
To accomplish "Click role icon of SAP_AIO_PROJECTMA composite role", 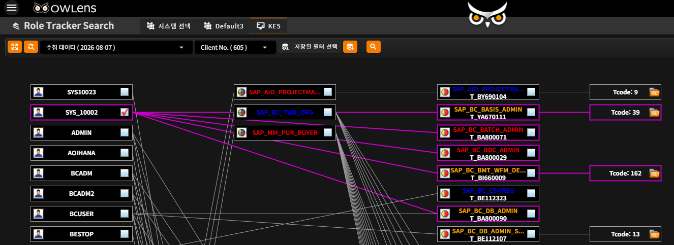I will pyautogui.click(x=241, y=92).
